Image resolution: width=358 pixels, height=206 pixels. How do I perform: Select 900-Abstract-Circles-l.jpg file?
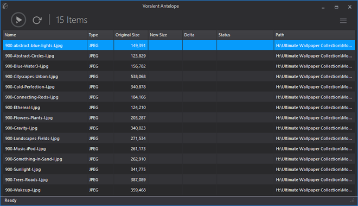(30, 56)
